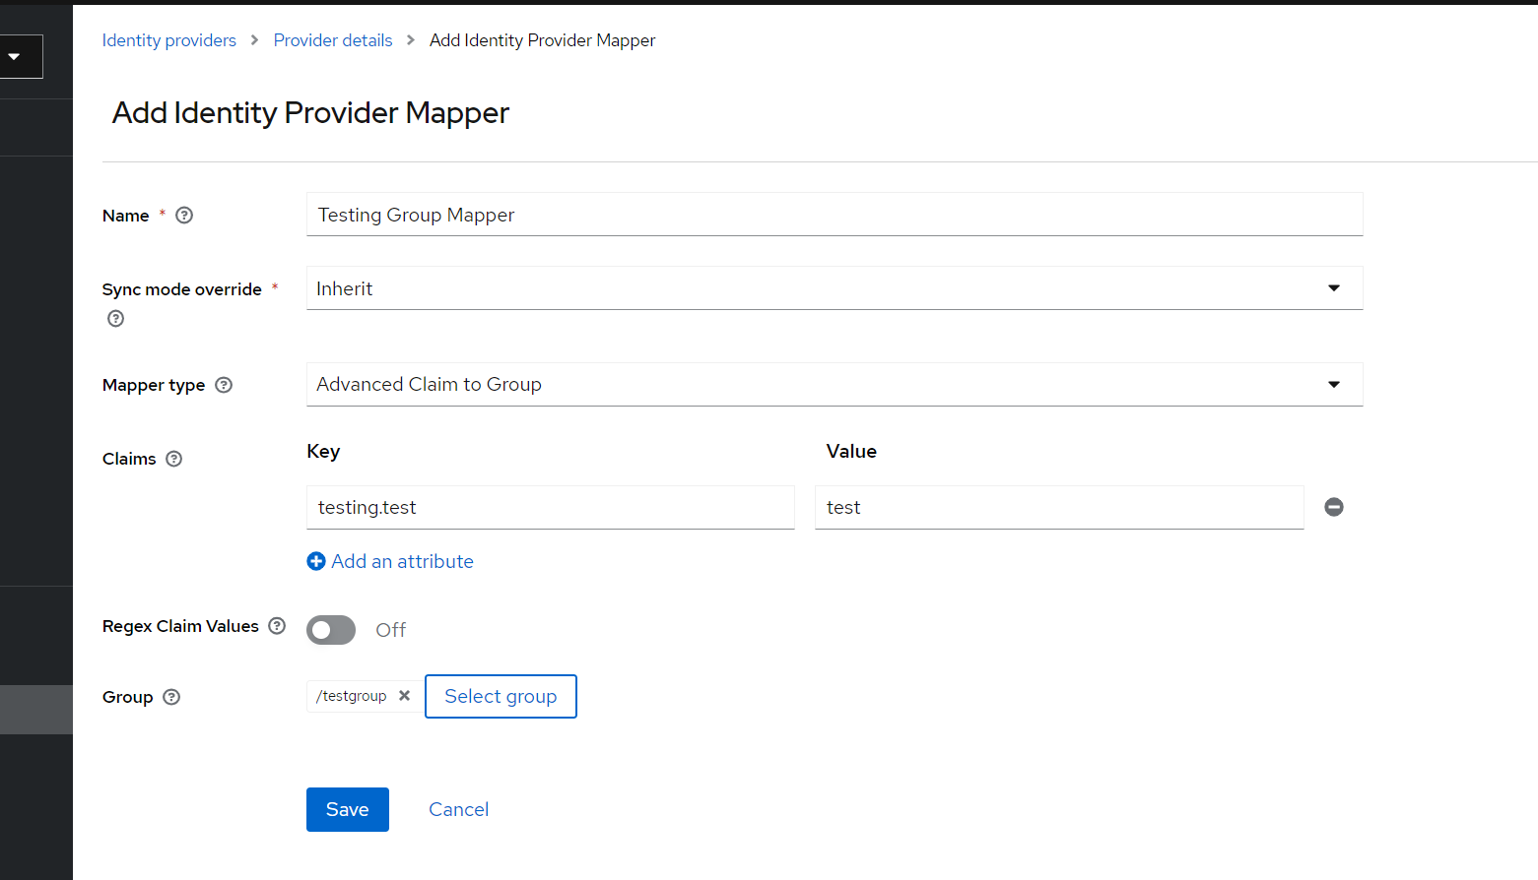The height and width of the screenshot is (880, 1538).
Task: Cancel creating the mapper
Action: click(458, 808)
